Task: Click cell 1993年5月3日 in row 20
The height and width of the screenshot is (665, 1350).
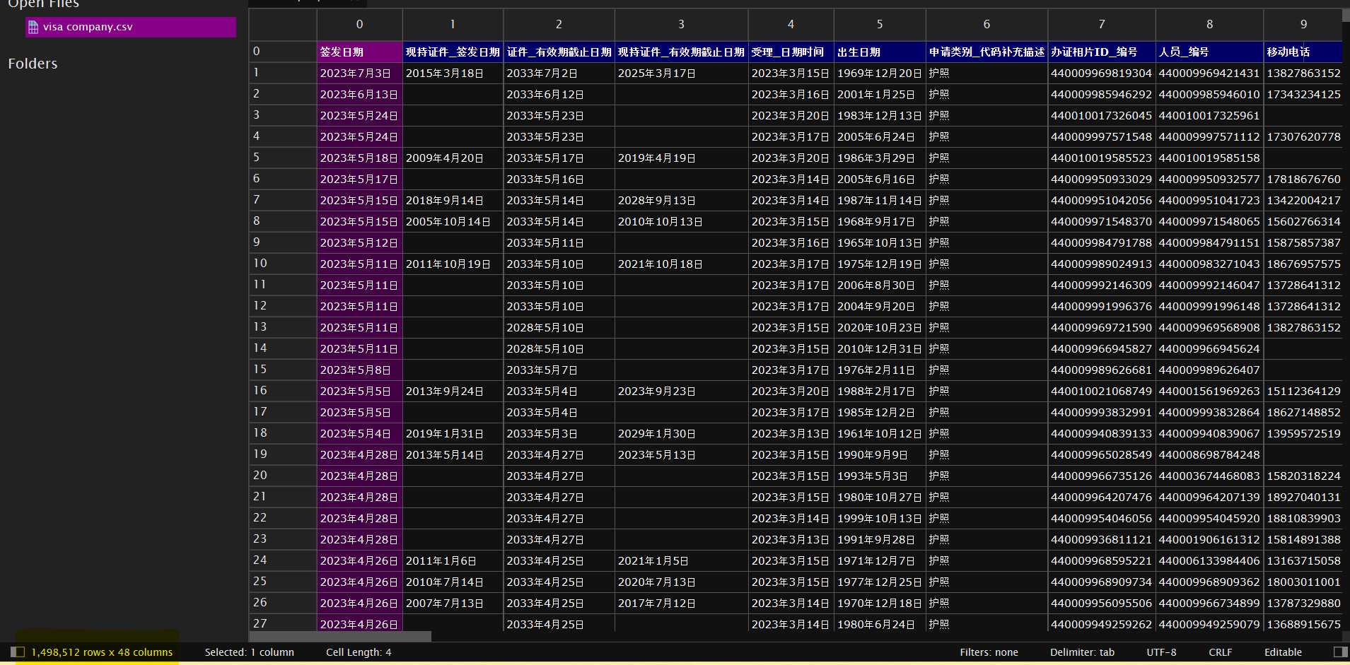Action: click(x=880, y=476)
